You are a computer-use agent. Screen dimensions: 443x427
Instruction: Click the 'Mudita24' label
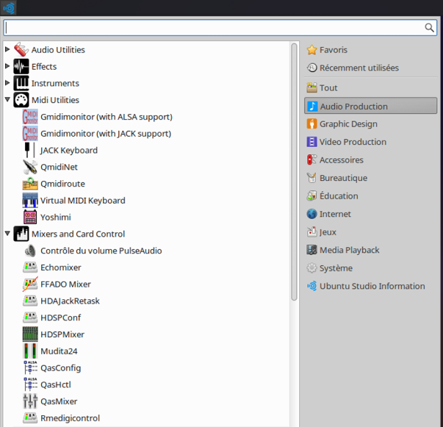[x=59, y=351]
